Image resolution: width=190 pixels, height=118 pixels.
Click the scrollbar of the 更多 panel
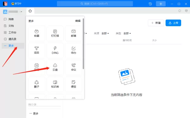point(83,44)
